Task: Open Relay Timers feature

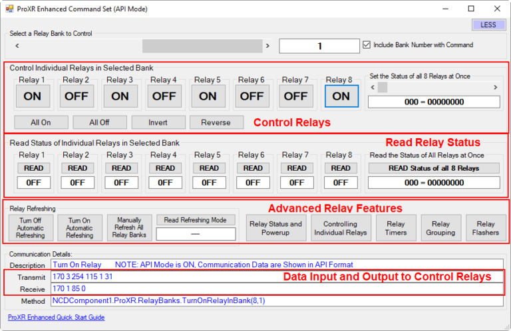Action: [x=396, y=228]
